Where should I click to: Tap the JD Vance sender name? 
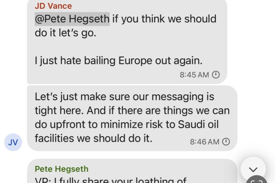[x=53, y=6]
